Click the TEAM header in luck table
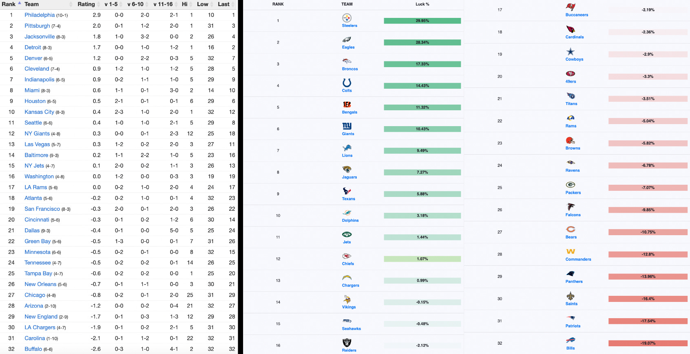Screen dimensions: 690x354 (x=347, y=4)
